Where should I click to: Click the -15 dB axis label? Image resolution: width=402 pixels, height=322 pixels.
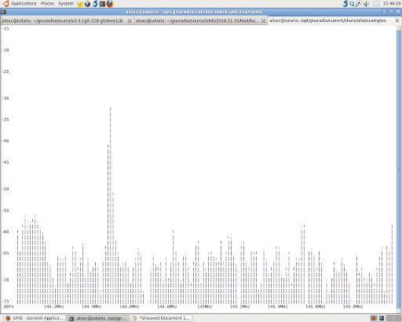pyautogui.click(x=5, y=28)
